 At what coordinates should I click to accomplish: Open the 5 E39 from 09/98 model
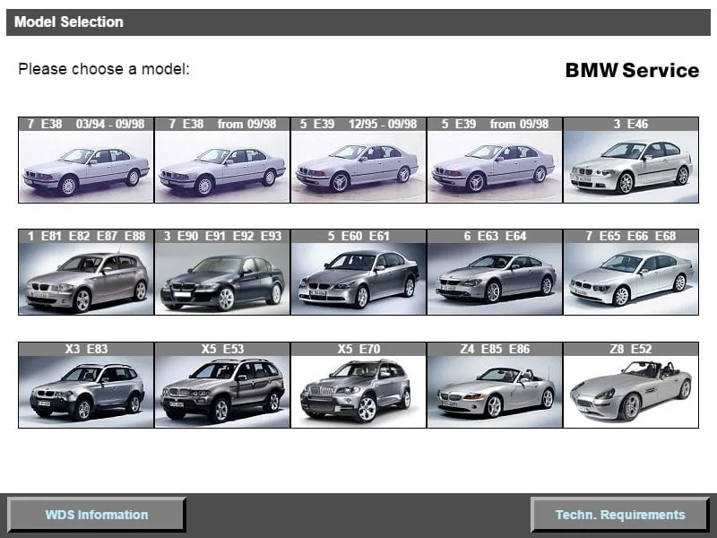(496, 161)
